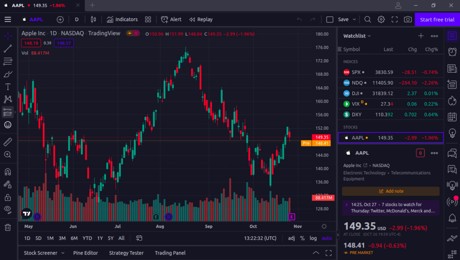Maximize the bottom panel
Screen dimensions: 460x260
coord(328,253)
